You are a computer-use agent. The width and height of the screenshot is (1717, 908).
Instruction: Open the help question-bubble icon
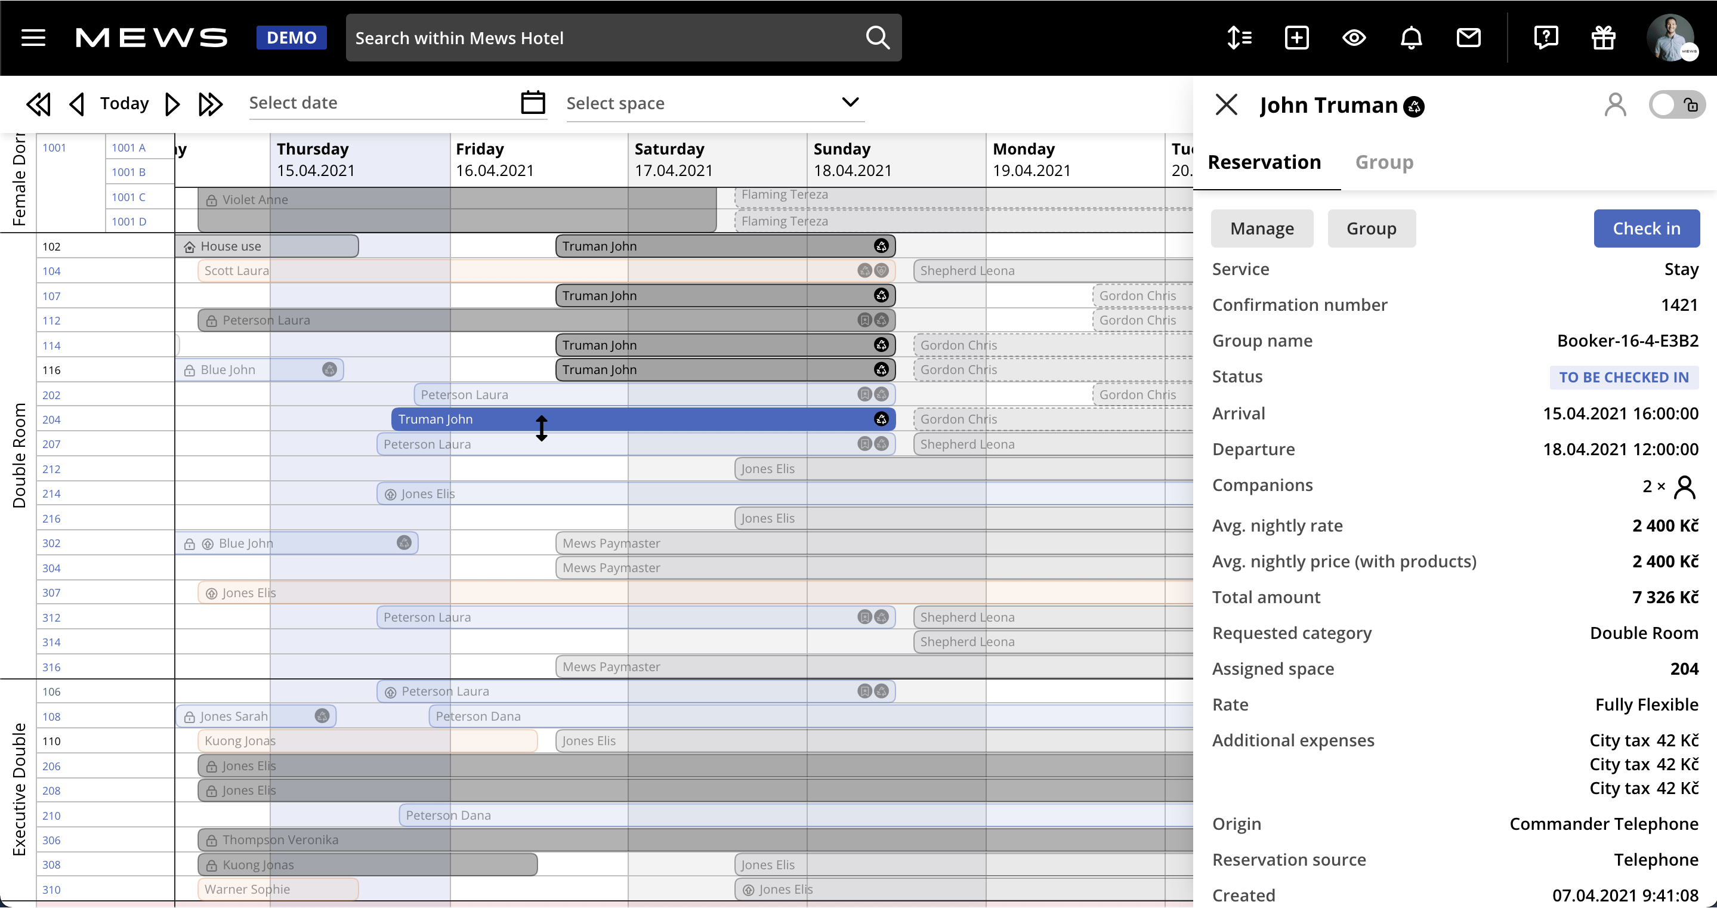[1546, 38]
